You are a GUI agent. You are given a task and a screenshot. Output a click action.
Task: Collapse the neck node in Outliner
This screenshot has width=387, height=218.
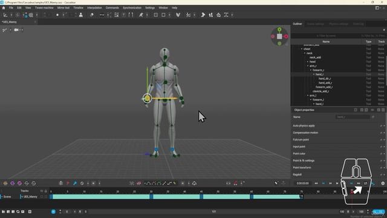pyautogui.click(x=305, y=53)
